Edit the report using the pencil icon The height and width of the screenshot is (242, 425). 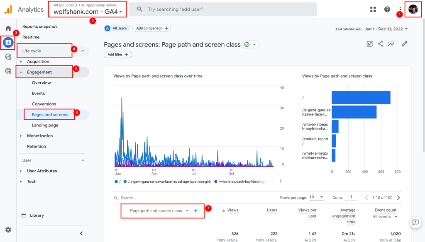click(x=404, y=43)
